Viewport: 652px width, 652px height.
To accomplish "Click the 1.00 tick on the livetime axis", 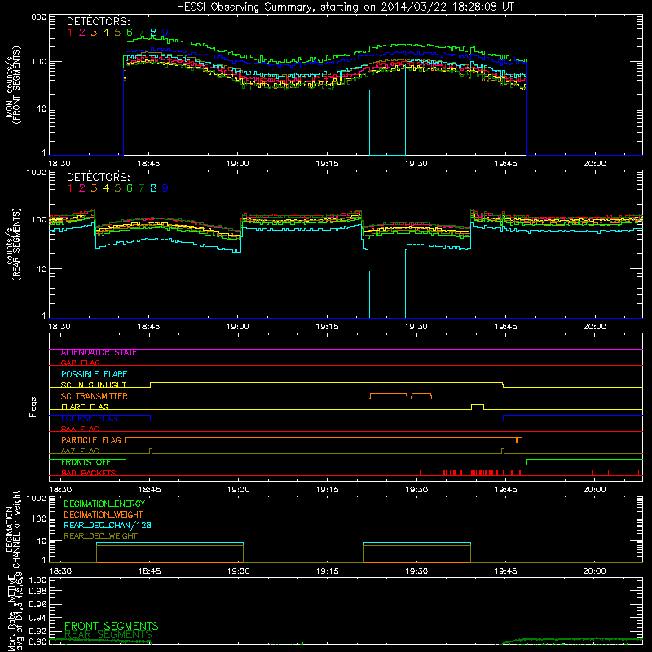I will tap(37, 580).
